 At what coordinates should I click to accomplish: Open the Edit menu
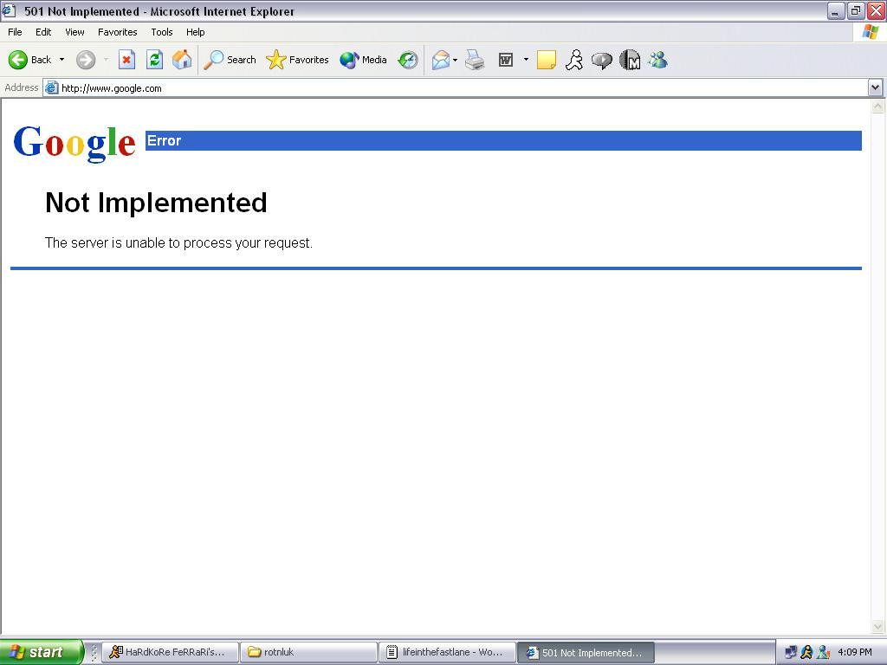tap(43, 32)
